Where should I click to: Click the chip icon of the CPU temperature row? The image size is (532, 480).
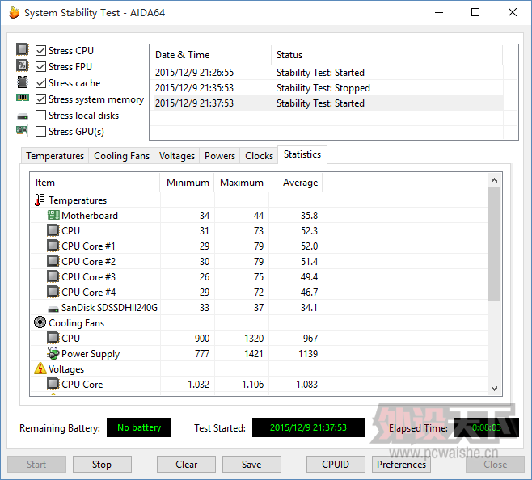53,230
